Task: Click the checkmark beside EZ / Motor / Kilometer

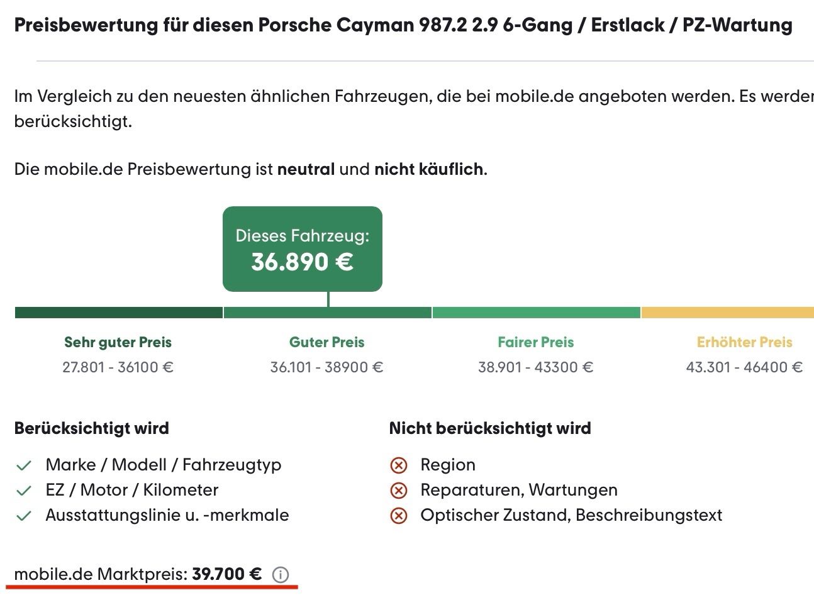Action: [24, 491]
